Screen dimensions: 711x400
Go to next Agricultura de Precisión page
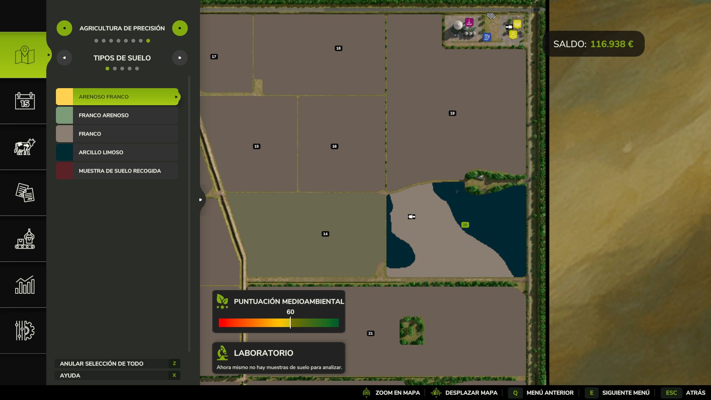(180, 28)
